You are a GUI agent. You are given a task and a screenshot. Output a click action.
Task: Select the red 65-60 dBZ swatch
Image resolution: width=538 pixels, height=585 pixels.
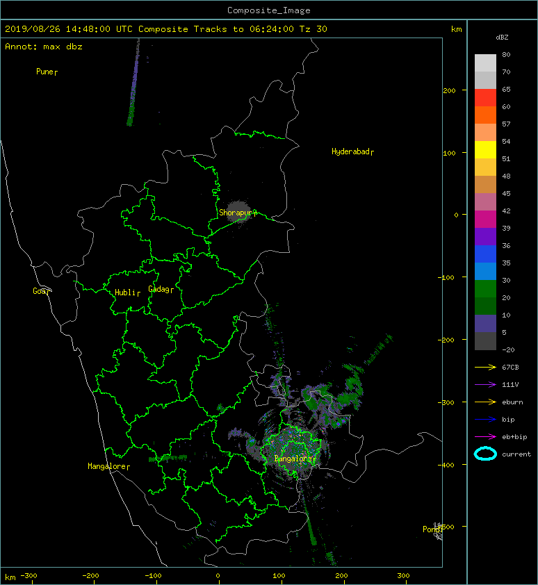485,98
